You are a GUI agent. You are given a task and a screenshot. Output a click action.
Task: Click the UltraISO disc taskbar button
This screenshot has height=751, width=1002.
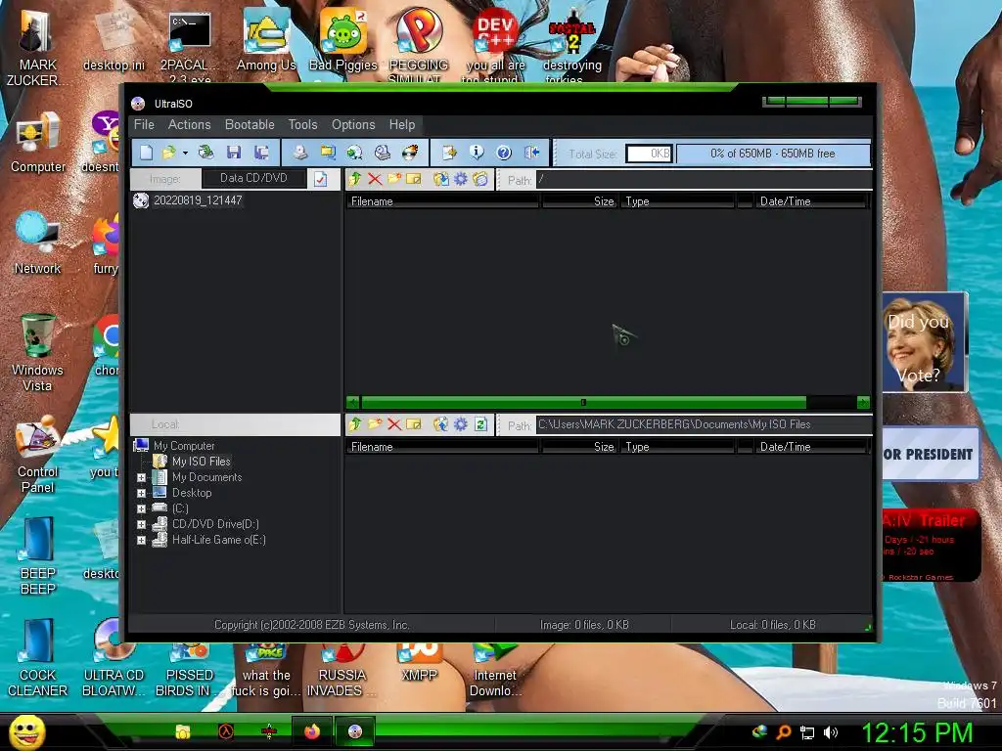355,731
